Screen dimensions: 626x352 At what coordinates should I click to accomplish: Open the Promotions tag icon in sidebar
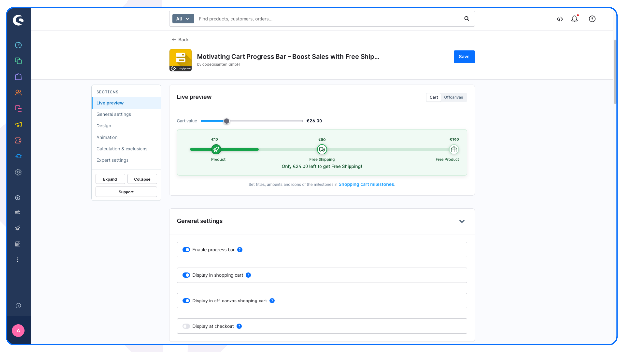pos(18,140)
